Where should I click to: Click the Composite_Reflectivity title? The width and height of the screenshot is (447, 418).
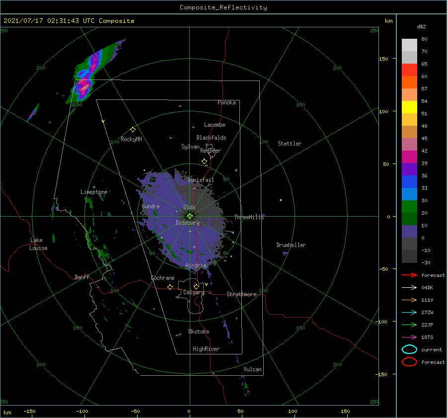point(223,7)
